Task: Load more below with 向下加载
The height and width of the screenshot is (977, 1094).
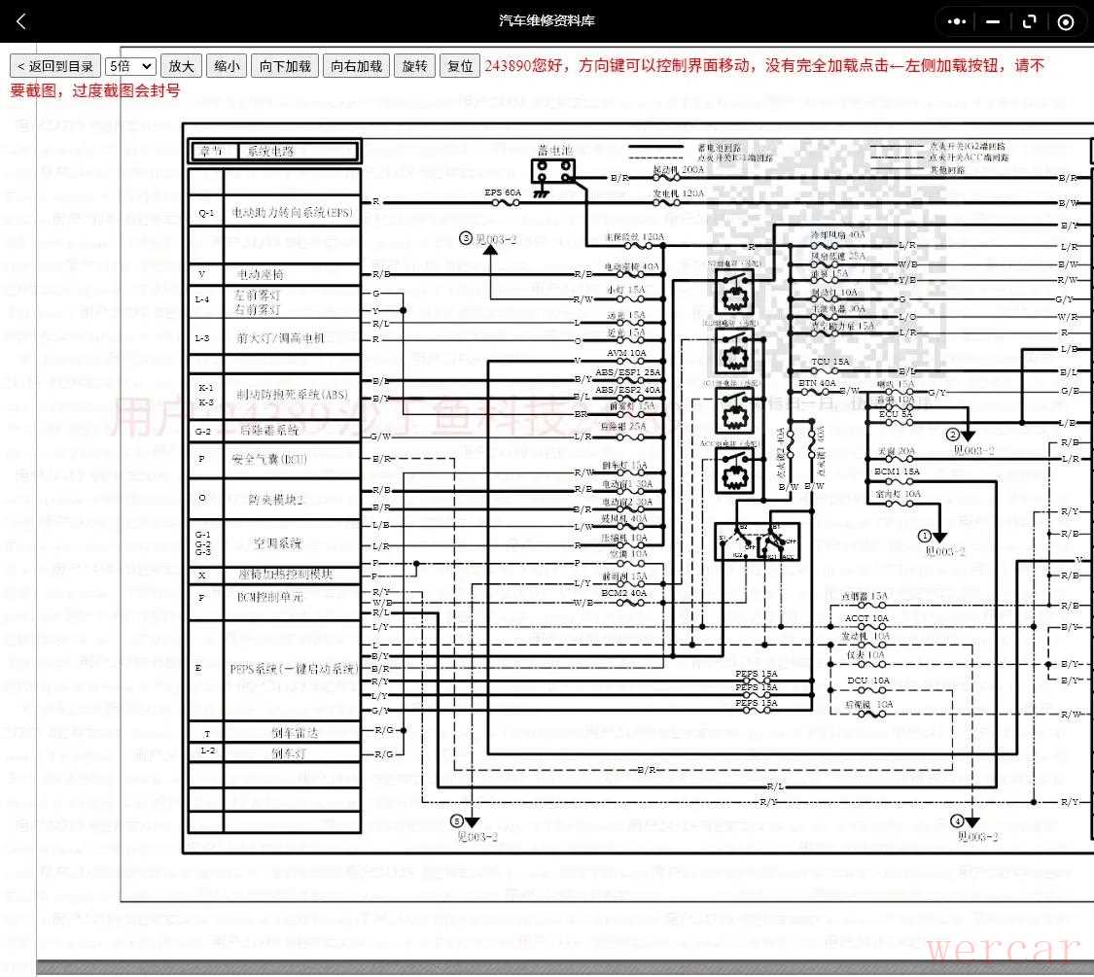Action: tap(284, 66)
